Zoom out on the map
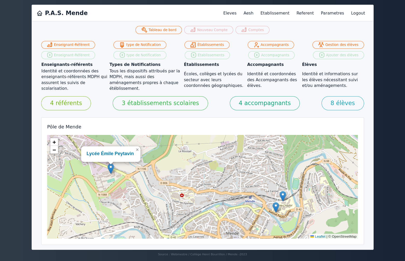 click(x=54, y=150)
